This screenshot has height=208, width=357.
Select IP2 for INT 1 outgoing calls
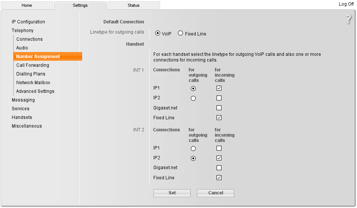click(x=193, y=98)
